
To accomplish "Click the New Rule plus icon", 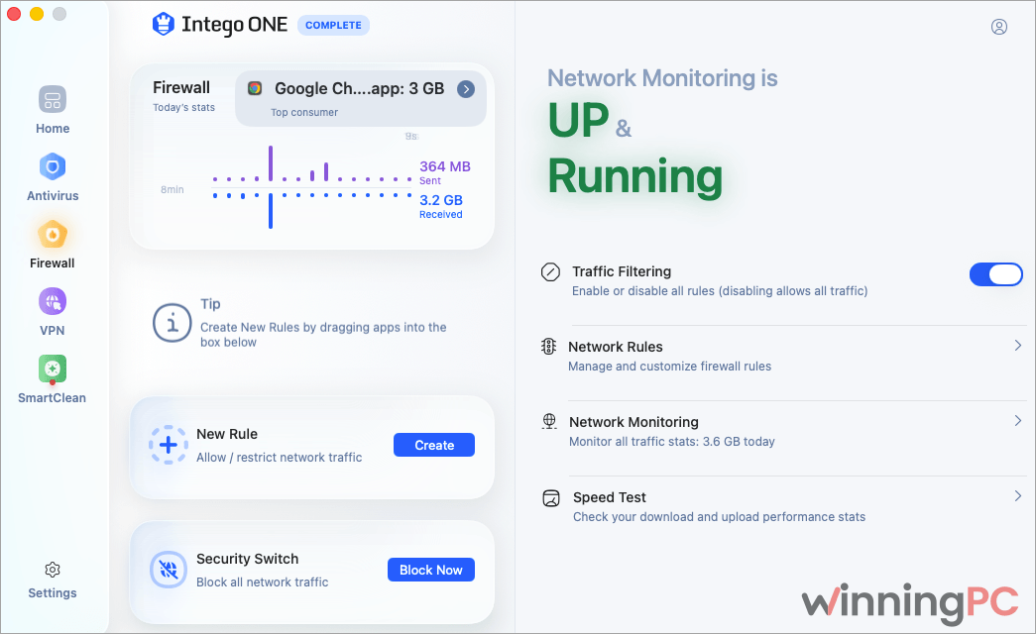I will (x=168, y=445).
